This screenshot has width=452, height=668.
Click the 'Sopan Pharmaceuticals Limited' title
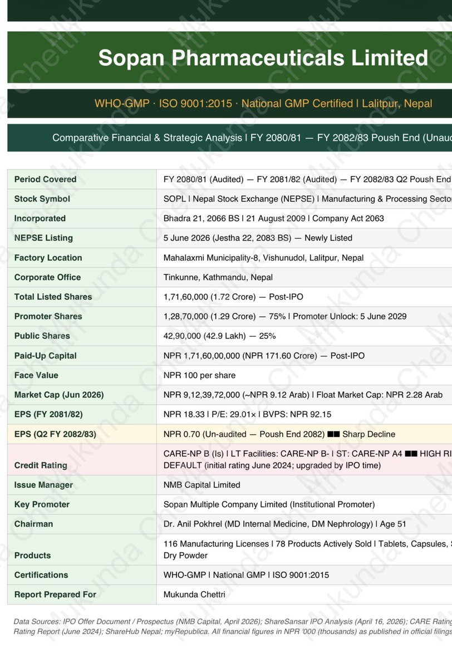point(263,58)
